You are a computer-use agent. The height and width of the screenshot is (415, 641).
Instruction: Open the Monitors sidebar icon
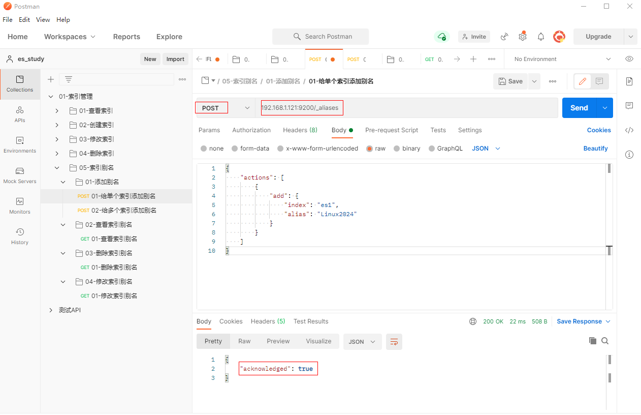pos(20,205)
